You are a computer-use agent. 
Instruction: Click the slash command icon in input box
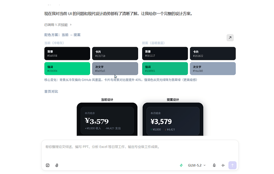tap(48, 165)
